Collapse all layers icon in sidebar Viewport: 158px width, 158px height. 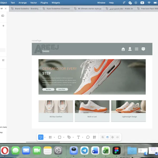coord(3,60)
